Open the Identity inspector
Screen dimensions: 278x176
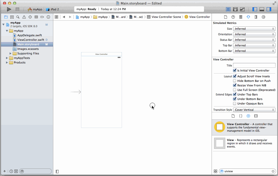click(241, 17)
